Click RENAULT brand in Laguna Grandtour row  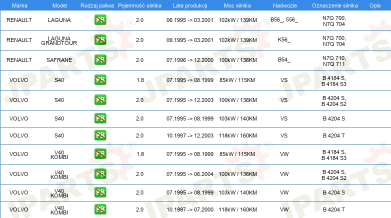tap(19, 40)
